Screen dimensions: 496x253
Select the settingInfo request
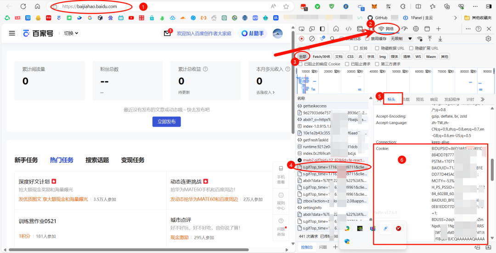coord(333,208)
